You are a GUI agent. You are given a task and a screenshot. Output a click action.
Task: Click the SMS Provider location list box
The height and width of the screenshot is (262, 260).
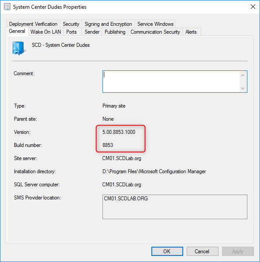pyautogui.click(x=175, y=207)
